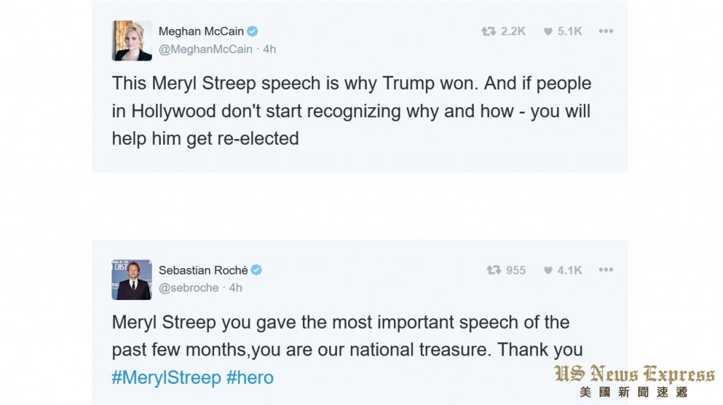Click Meghan McCain's verified badge

(252, 31)
